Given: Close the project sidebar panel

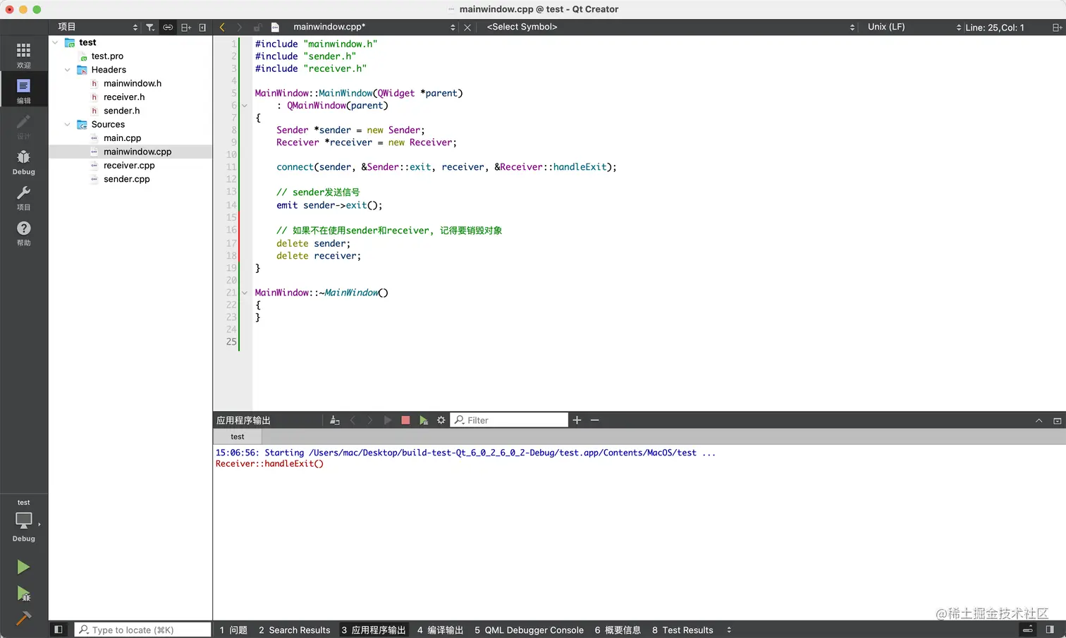Looking at the screenshot, I should (202, 27).
